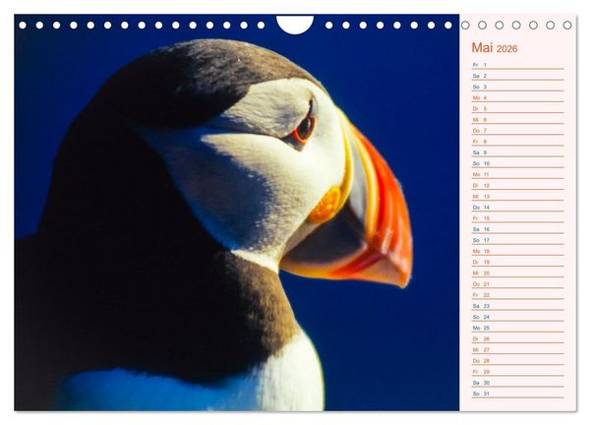Select the 'Mi 20' calendar row
Screen dimensions: 590x425
pyautogui.click(x=518, y=273)
